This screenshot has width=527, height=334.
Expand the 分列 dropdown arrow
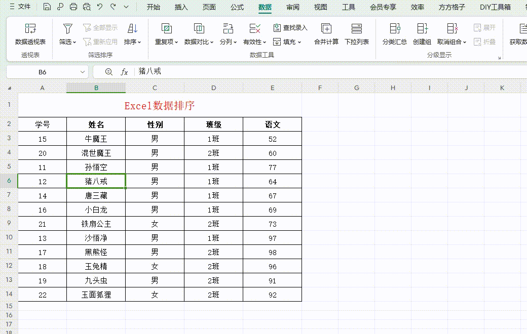(x=235, y=42)
